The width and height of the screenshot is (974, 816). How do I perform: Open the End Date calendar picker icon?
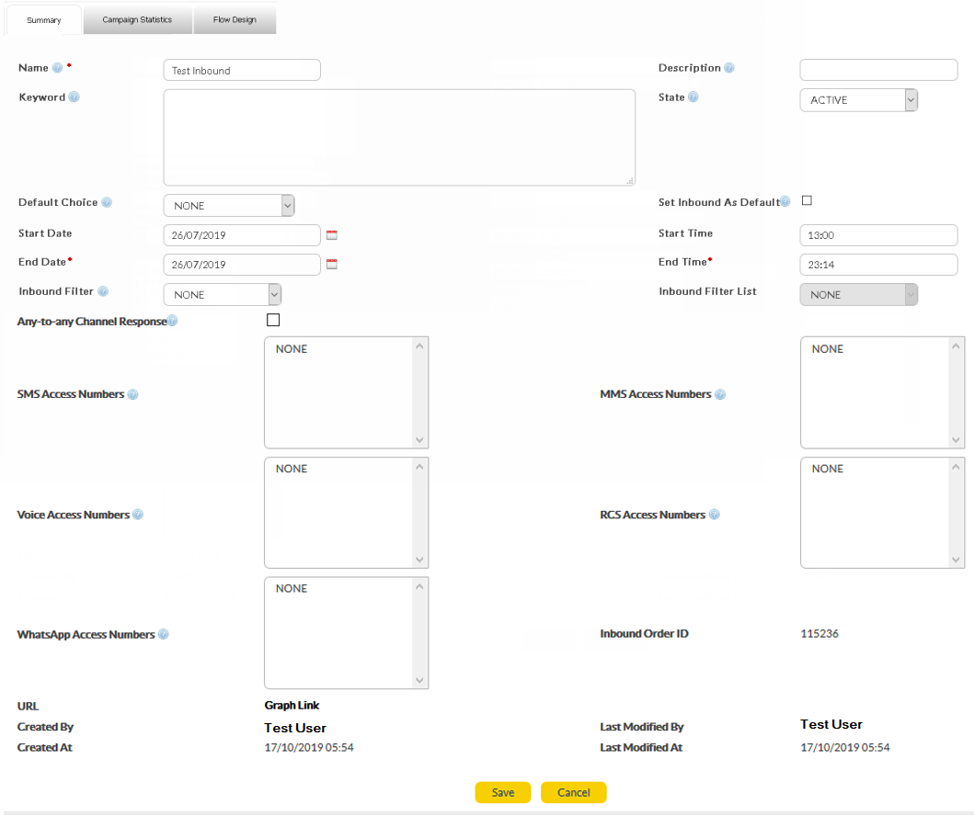point(332,265)
